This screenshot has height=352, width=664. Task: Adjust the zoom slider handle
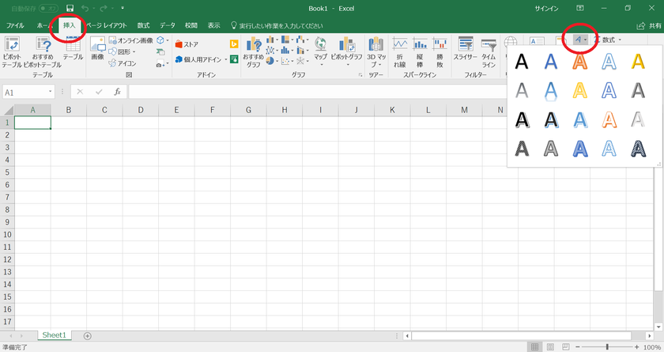coord(607,347)
